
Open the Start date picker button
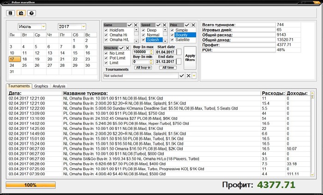(179, 52)
